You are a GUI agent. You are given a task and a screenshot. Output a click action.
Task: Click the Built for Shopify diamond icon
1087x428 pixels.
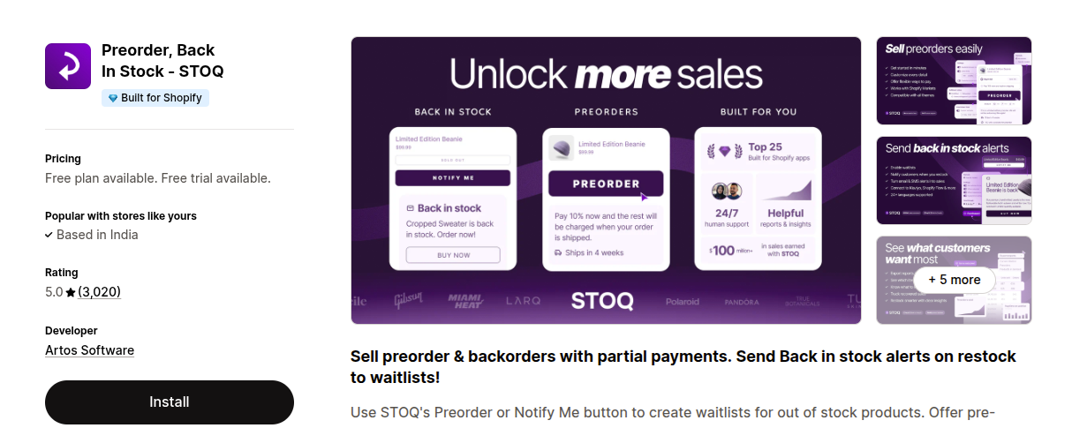pos(112,98)
